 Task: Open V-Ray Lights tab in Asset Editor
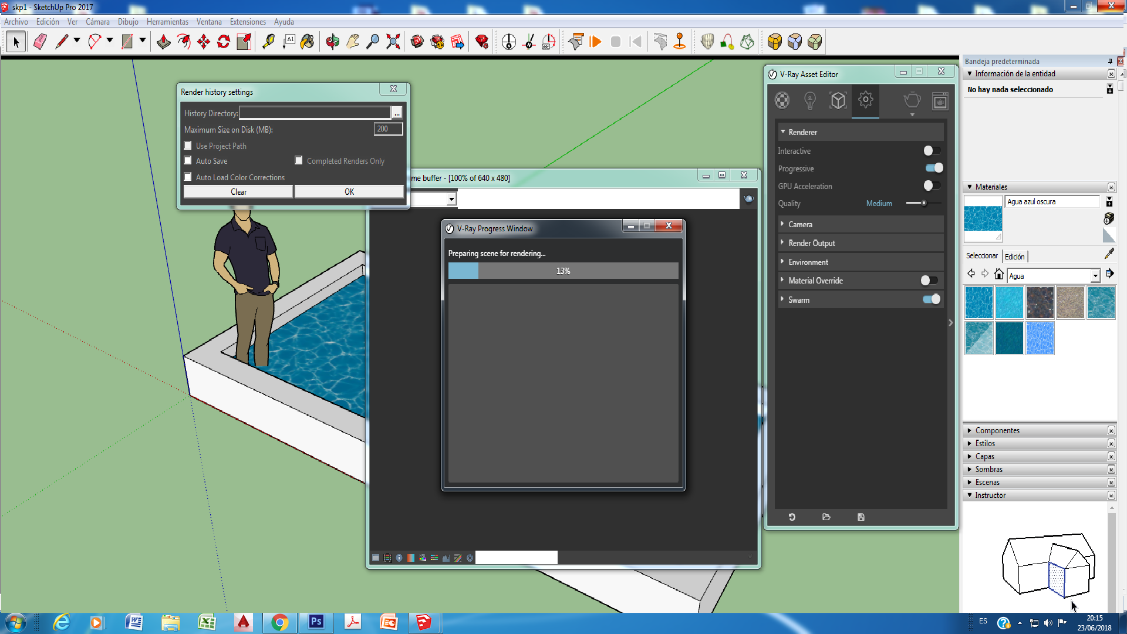[810, 101]
